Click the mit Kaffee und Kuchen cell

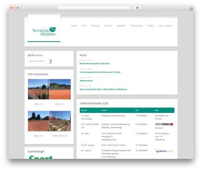pyautogui.click(x=162, y=117)
